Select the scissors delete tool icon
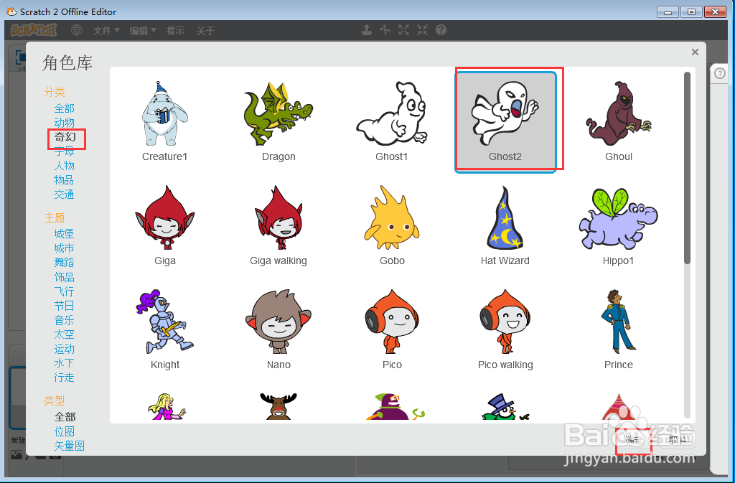Screen dimensions: 735x483 point(385,30)
